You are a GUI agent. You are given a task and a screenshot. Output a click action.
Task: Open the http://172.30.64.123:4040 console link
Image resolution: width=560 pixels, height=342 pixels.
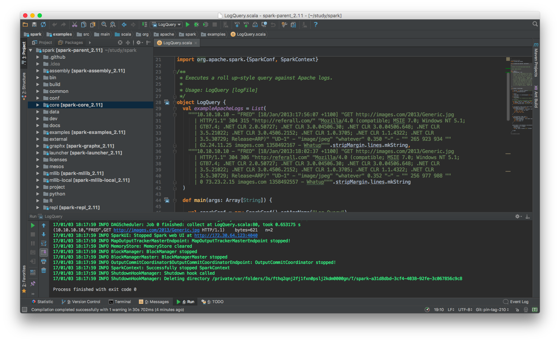pos(226,235)
